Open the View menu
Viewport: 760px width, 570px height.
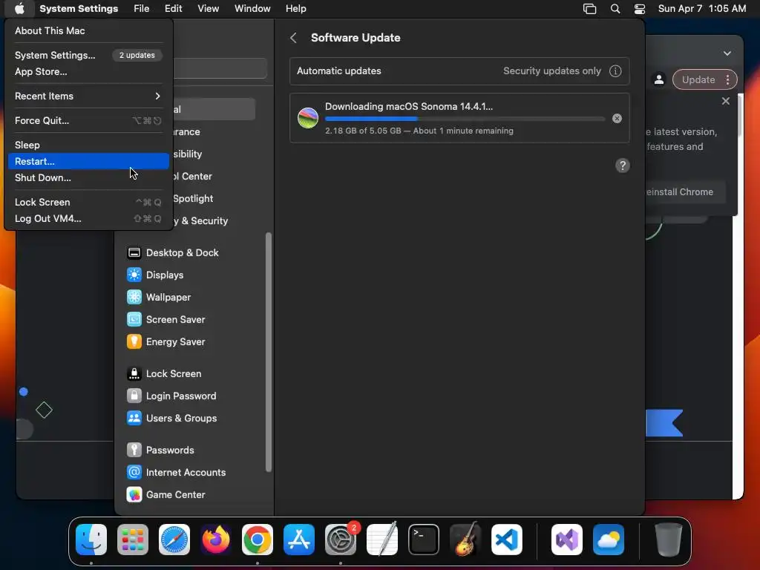click(208, 8)
